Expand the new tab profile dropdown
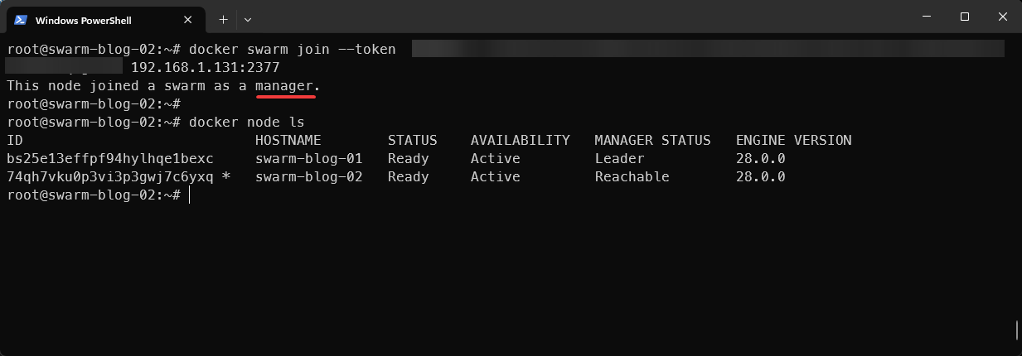This screenshot has width=1022, height=356. click(x=247, y=18)
